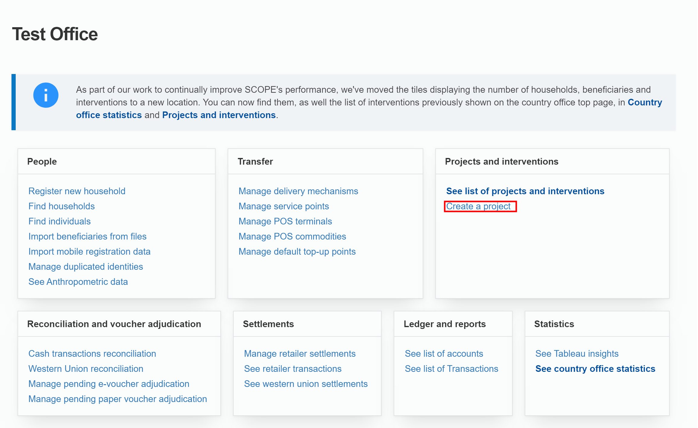
Task: Open Manage delivery mechanisms
Action: (x=298, y=191)
